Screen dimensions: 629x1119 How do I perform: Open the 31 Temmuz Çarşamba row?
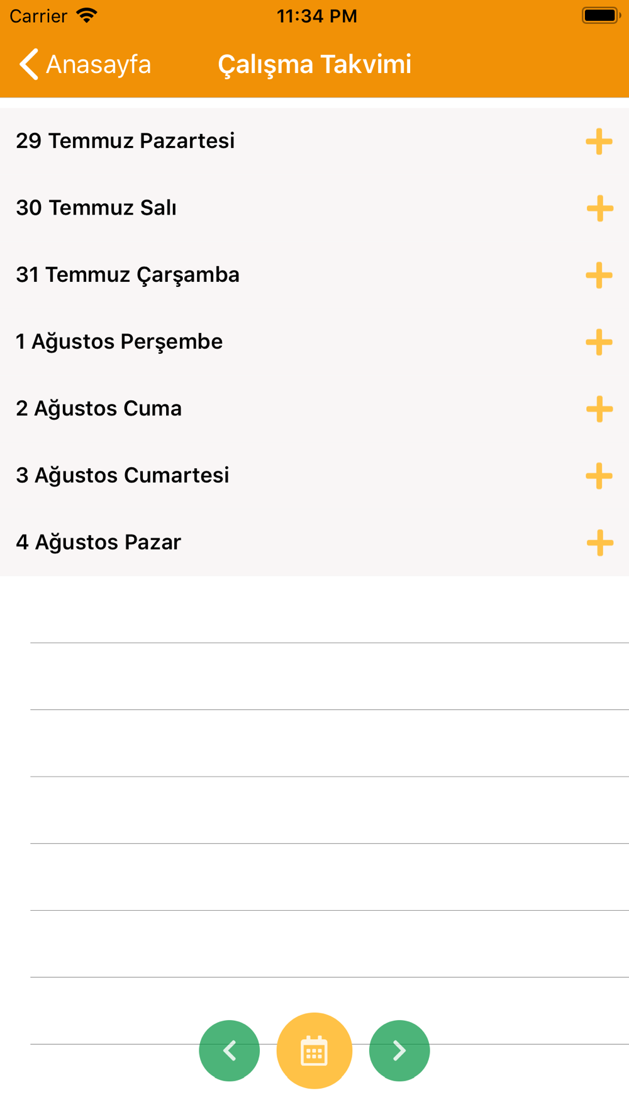tap(314, 275)
